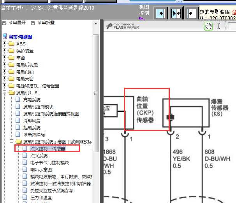The image size is (236, 203).
Task: Open 发动机控制系统连接器端视图 page
Action: click(51, 114)
